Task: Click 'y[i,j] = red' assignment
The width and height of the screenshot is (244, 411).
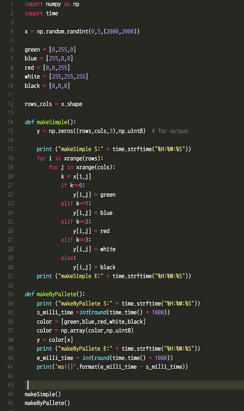Action: click(91, 231)
